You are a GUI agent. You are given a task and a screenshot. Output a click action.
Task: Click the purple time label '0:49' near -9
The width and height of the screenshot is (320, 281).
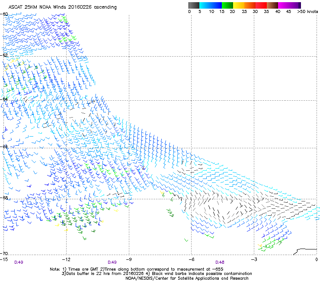click(112, 262)
